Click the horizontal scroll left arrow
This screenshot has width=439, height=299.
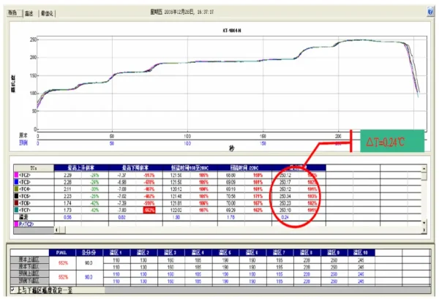[x=57, y=230]
